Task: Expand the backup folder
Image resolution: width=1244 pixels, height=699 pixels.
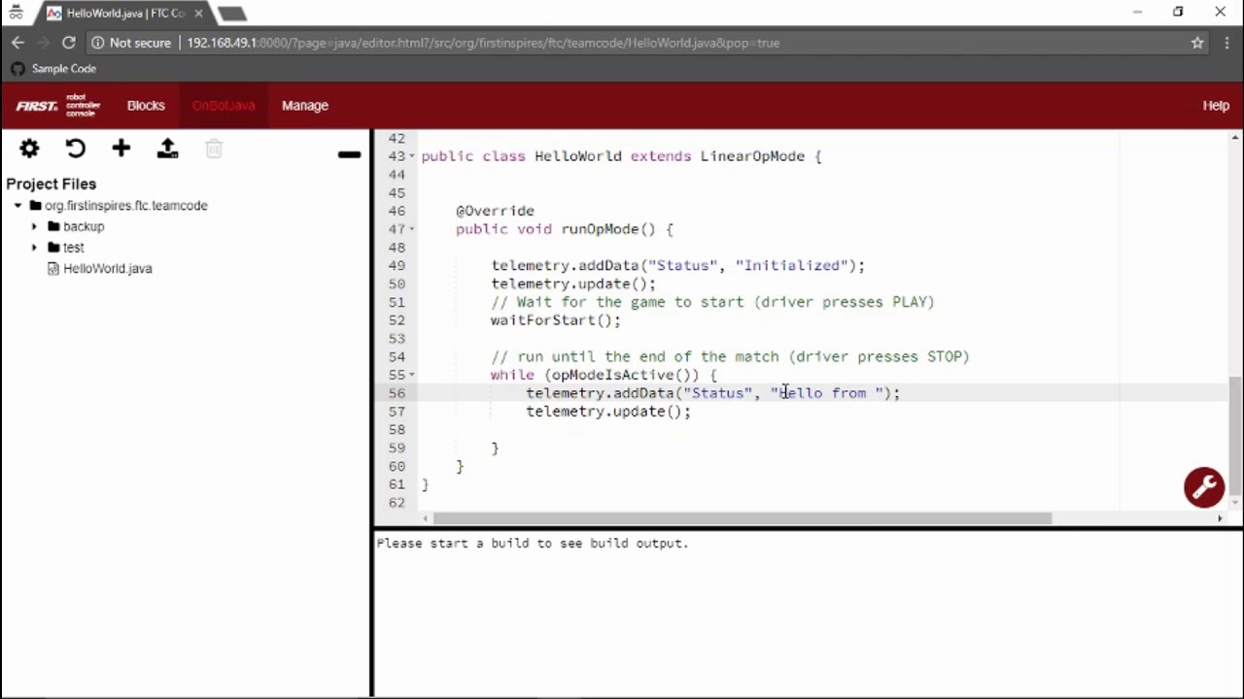Action: (x=35, y=226)
